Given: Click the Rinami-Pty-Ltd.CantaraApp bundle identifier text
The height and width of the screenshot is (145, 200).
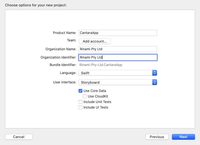Looking at the screenshot, I should point(101,65).
